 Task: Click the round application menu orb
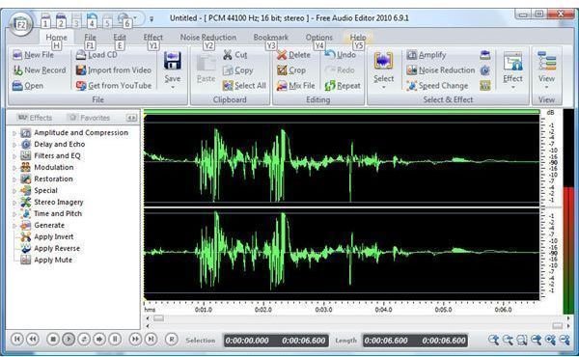pos(20,24)
